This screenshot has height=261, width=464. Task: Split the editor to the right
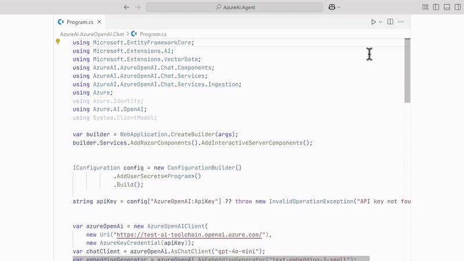coord(390,21)
